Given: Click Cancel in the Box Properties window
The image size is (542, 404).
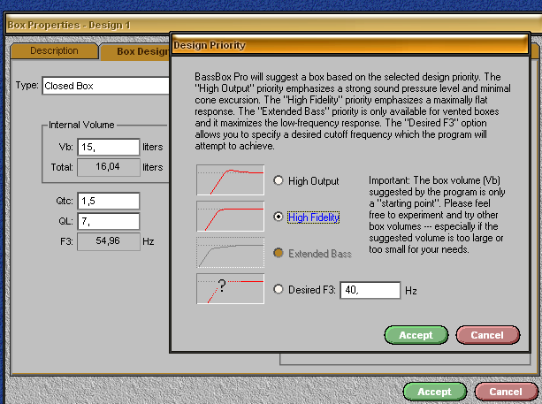Looking at the screenshot, I should [x=506, y=392].
